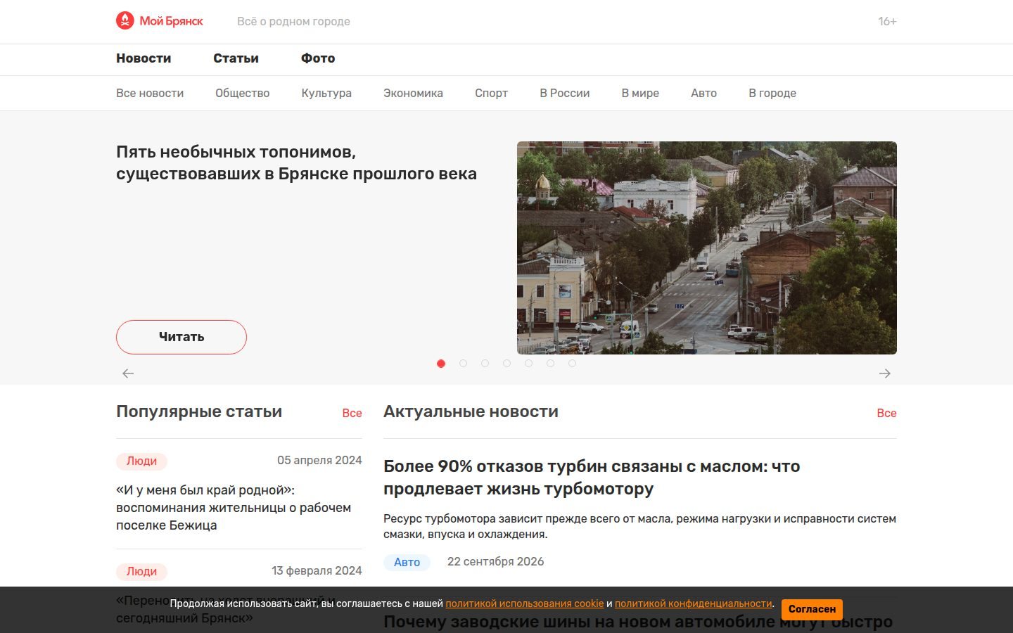Screen dimensions: 1013x633
Task: Open политикой конфиденциальности link
Action: [694, 603]
